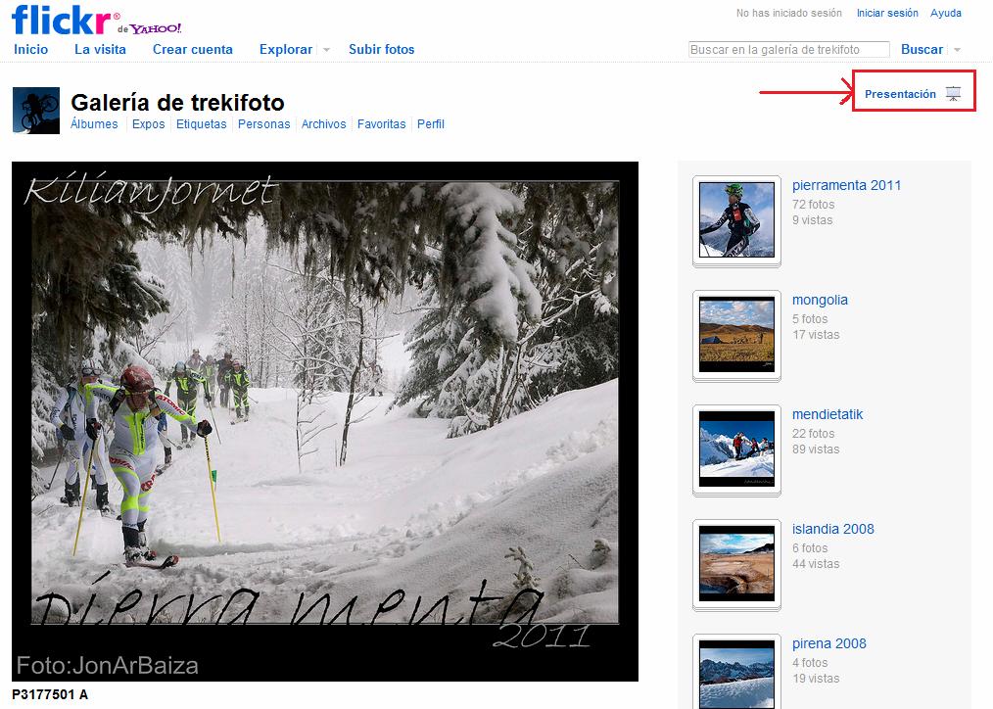Open the large Kilian Jornet ski photo

coord(325,421)
